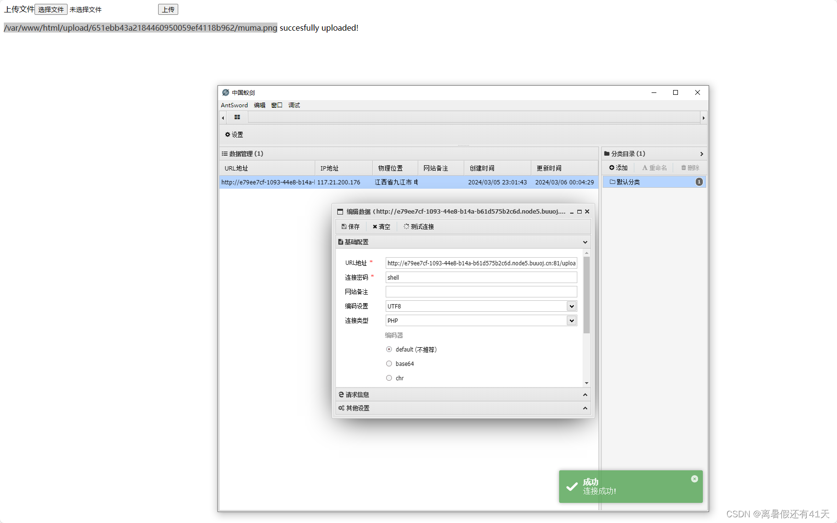Click the 更新时间 column header
This screenshot has height=523, width=837.
click(564, 168)
